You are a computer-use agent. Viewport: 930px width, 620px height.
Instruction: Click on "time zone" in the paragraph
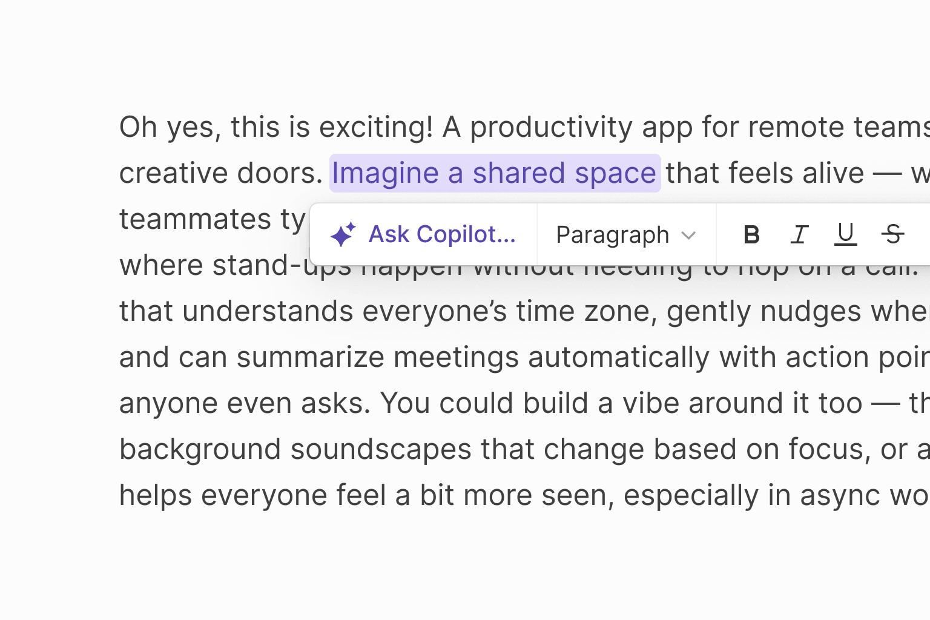[x=586, y=312]
